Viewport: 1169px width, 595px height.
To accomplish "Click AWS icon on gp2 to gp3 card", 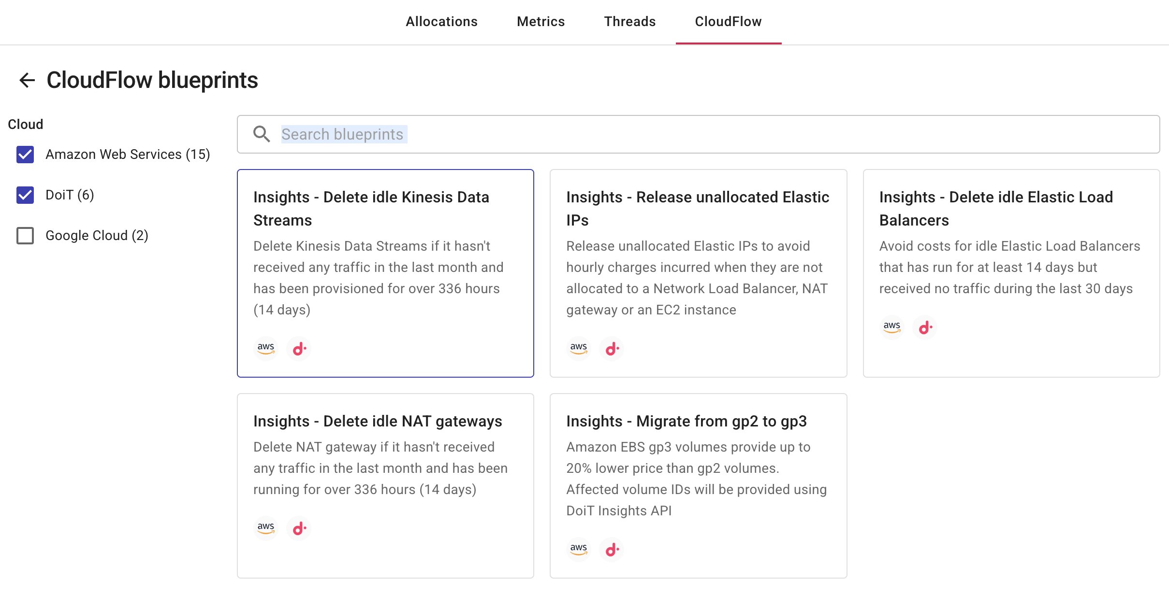I will click(x=579, y=549).
